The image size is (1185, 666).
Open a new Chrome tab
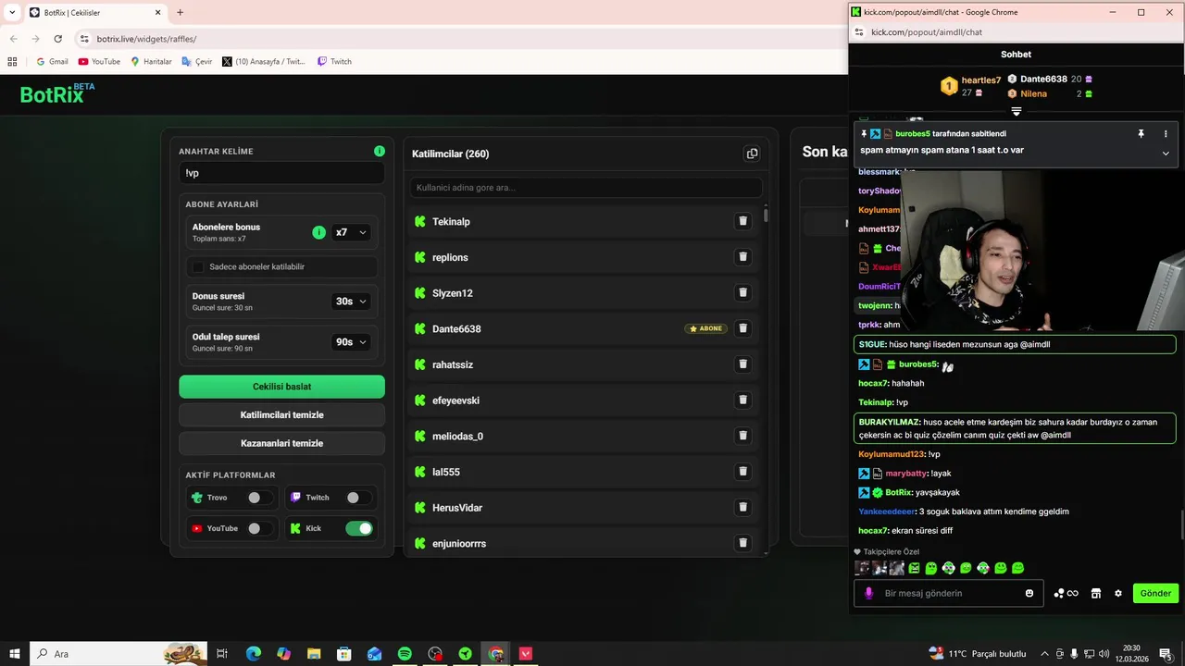pos(180,13)
